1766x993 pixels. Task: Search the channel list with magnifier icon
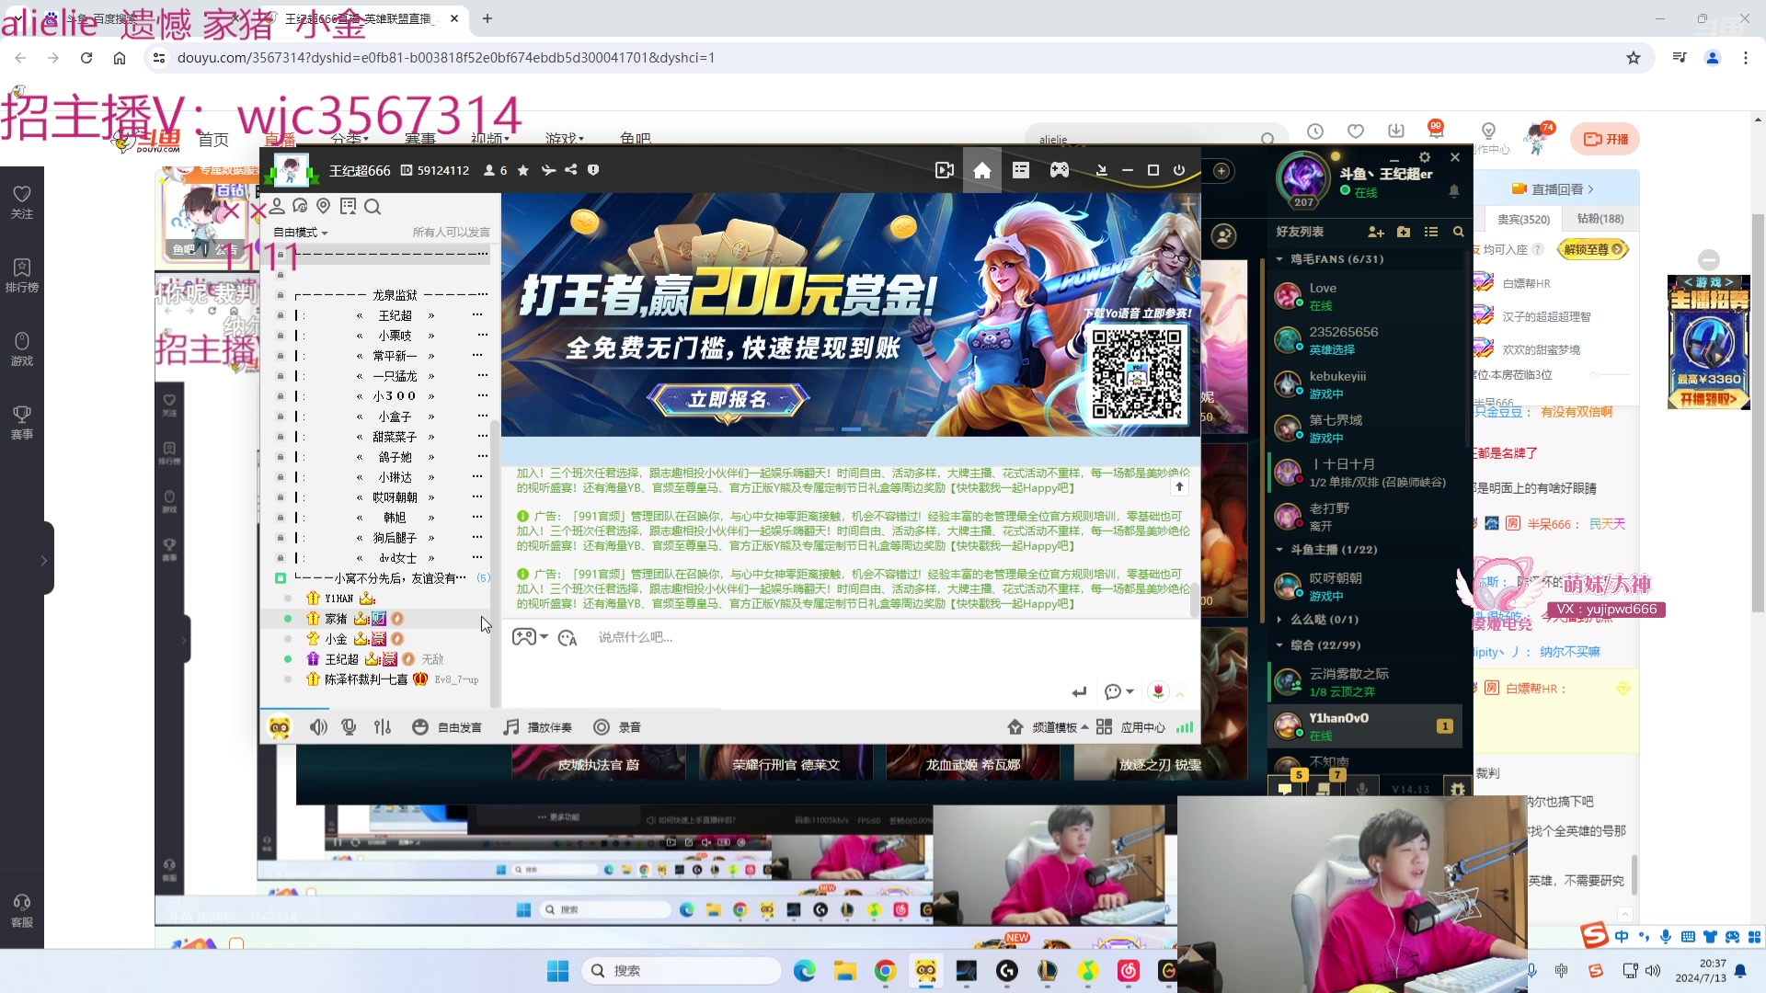[373, 206]
